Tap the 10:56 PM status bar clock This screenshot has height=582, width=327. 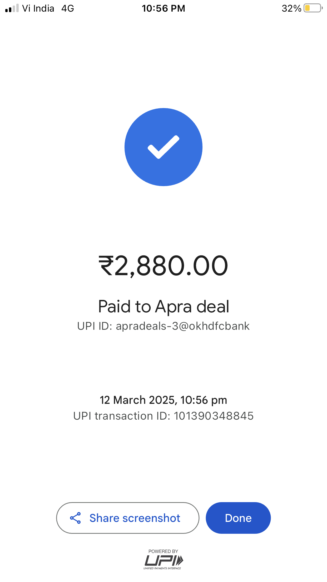[x=163, y=8]
